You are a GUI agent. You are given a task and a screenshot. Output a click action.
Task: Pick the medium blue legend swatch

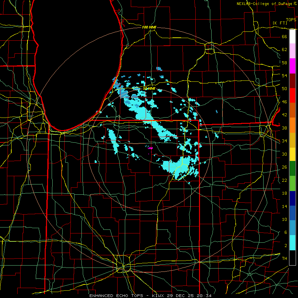pos(292,213)
